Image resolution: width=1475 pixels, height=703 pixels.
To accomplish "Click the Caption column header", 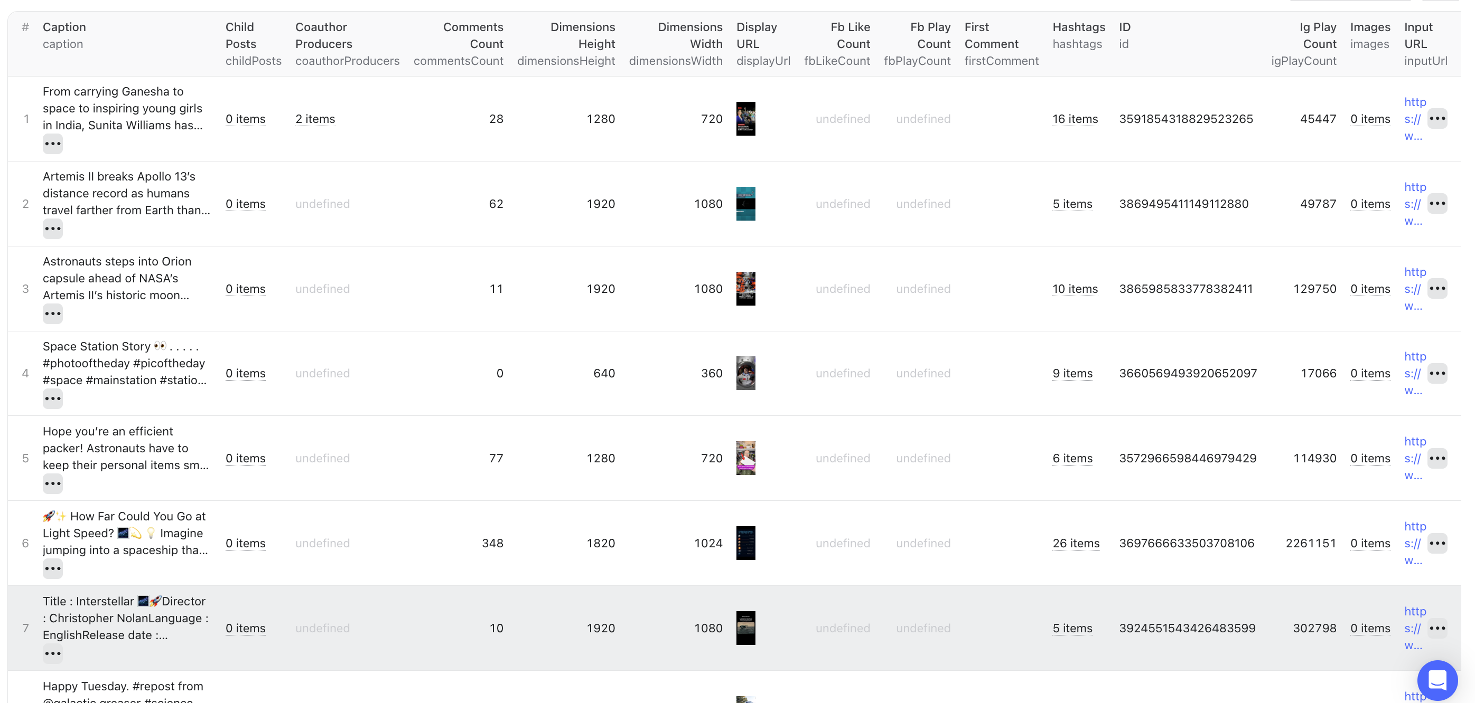I will click(x=64, y=35).
